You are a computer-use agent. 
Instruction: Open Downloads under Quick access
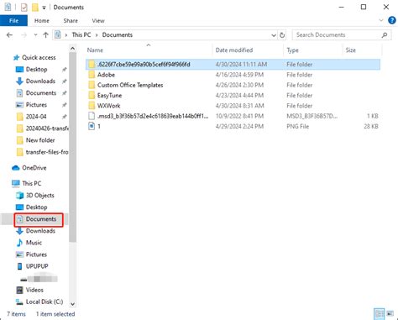(40, 81)
